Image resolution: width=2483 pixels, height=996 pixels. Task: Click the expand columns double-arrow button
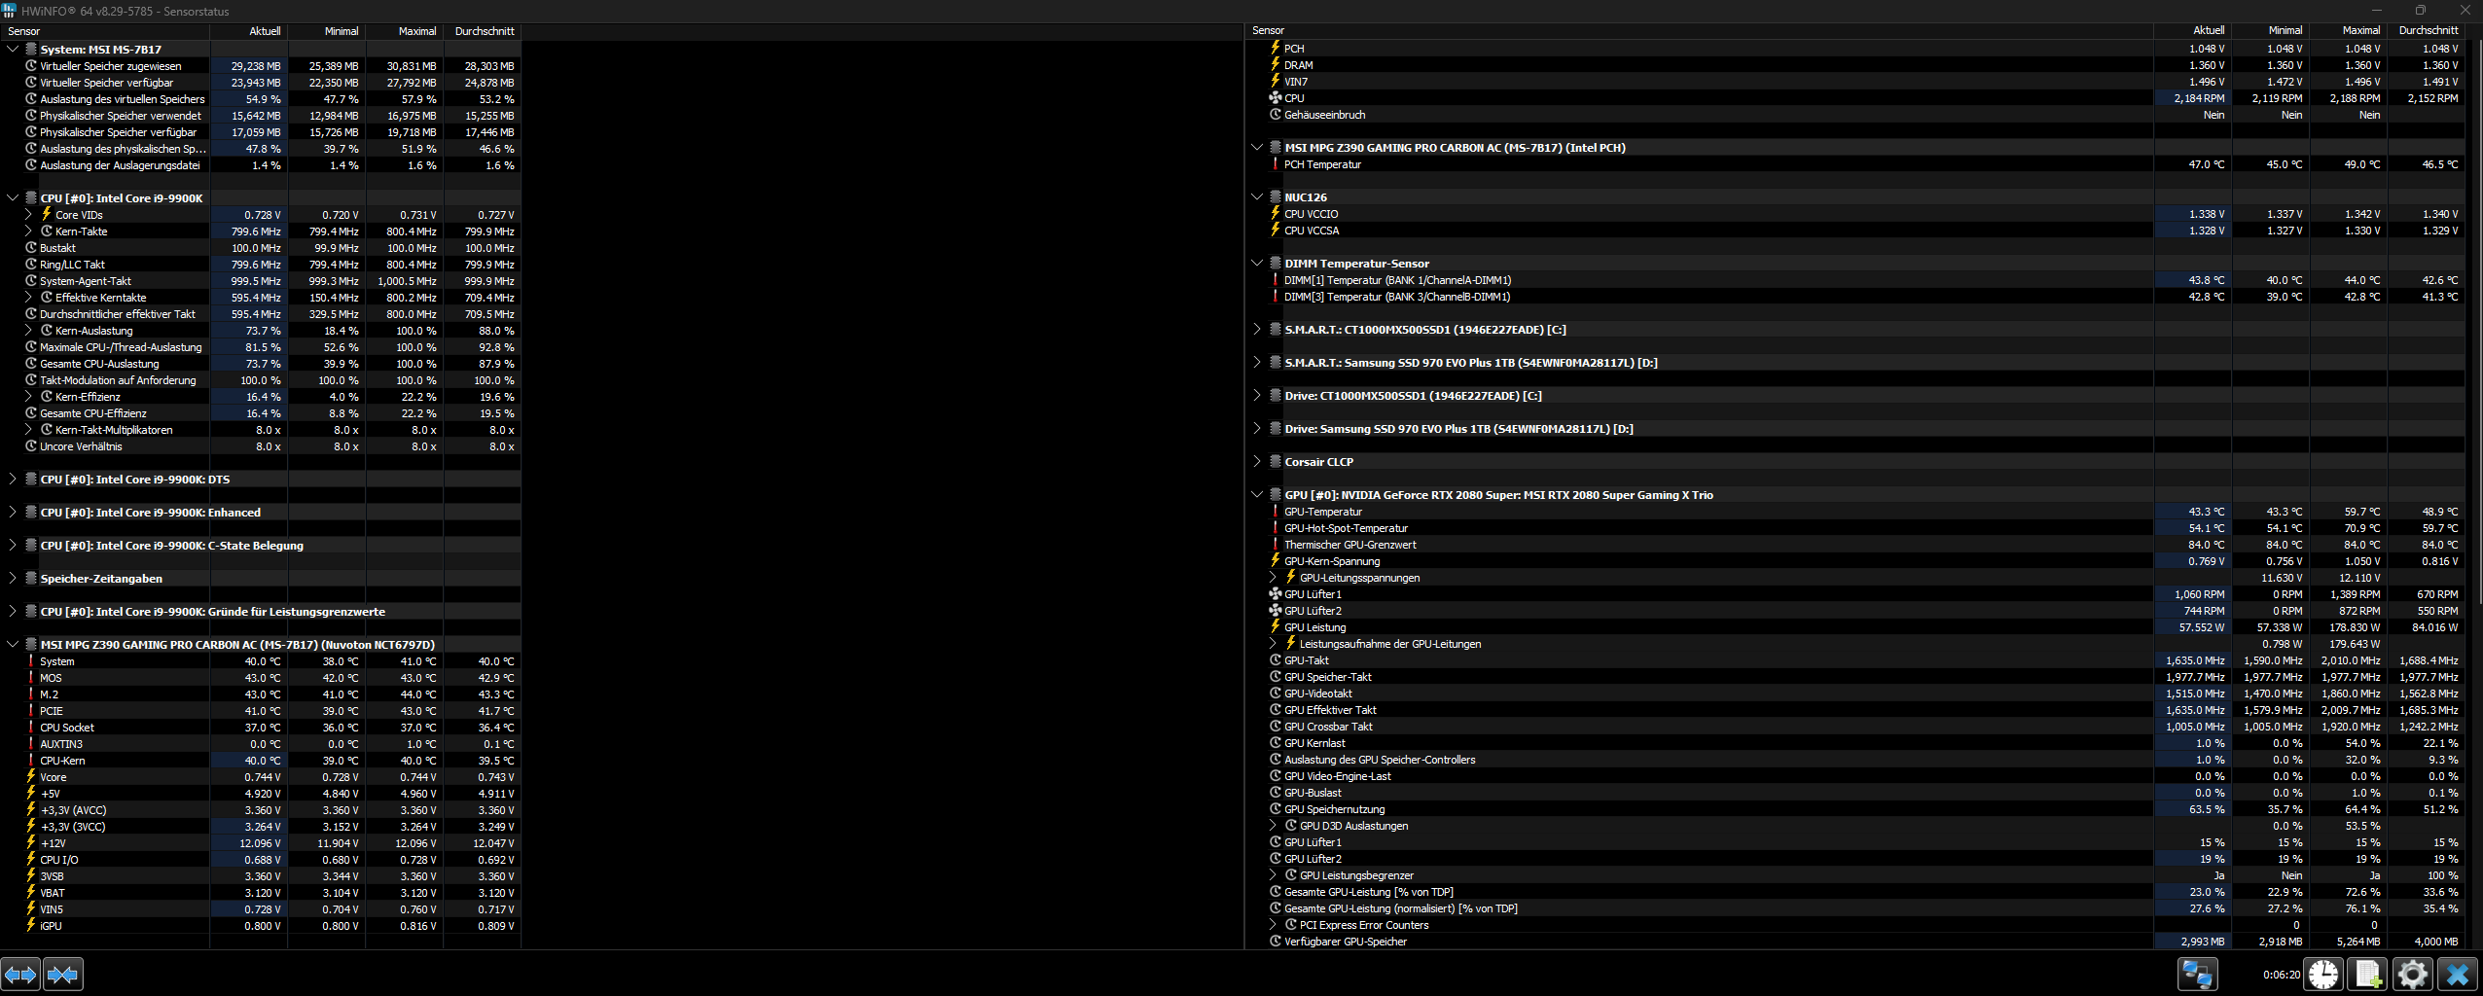tap(20, 974)
